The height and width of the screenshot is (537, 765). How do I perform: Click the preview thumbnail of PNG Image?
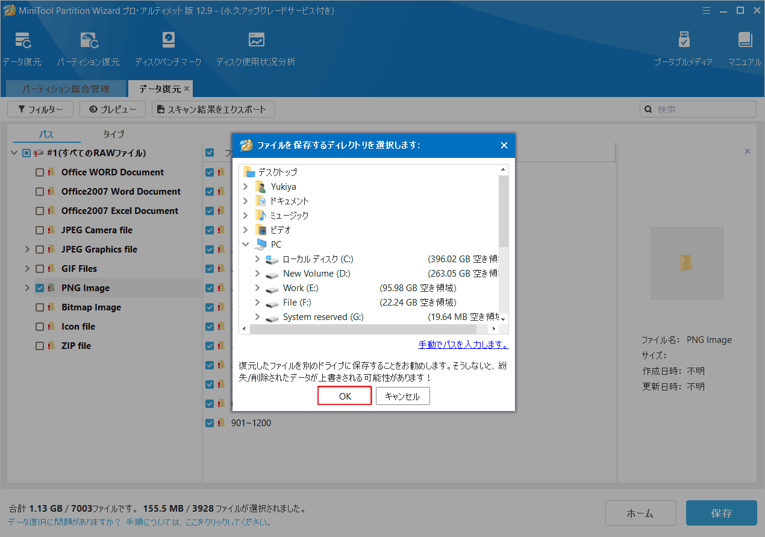687,263
